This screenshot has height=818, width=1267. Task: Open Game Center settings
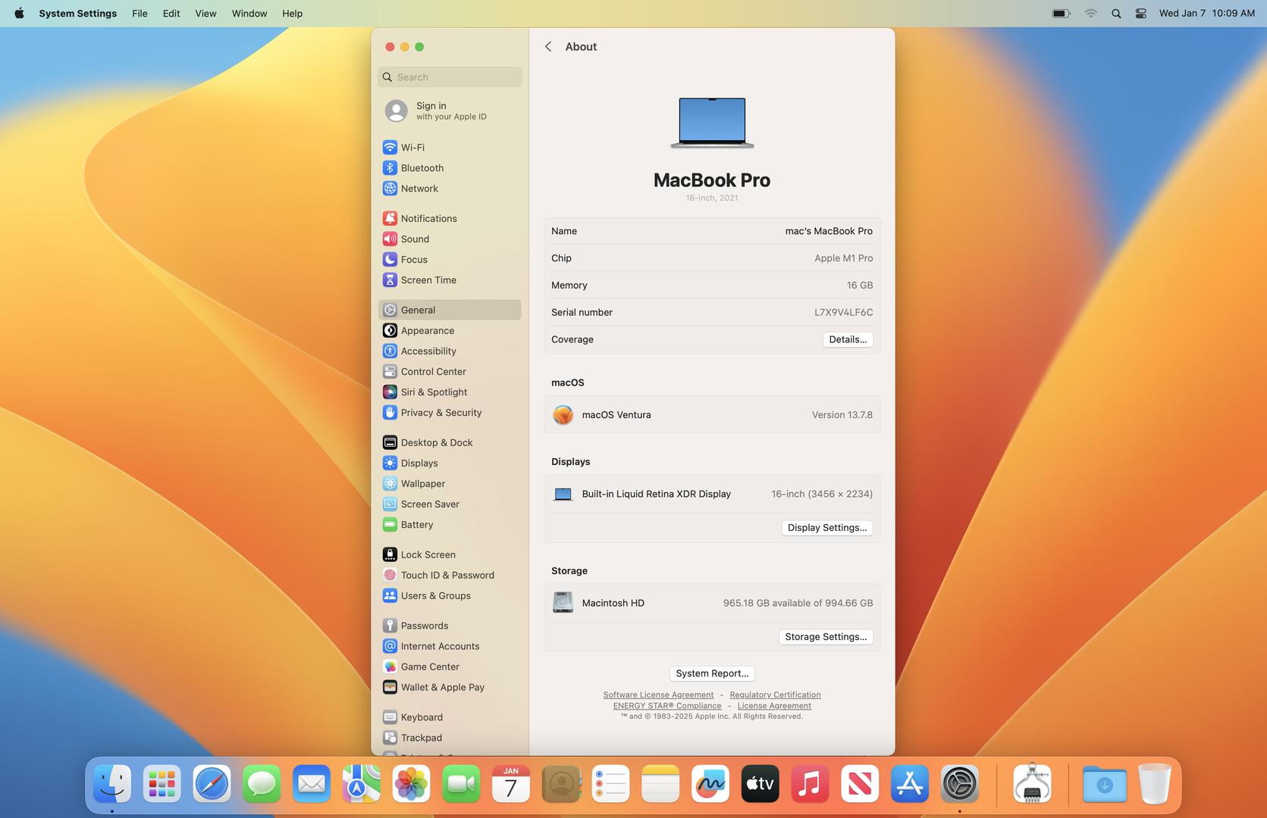[430, 667]
